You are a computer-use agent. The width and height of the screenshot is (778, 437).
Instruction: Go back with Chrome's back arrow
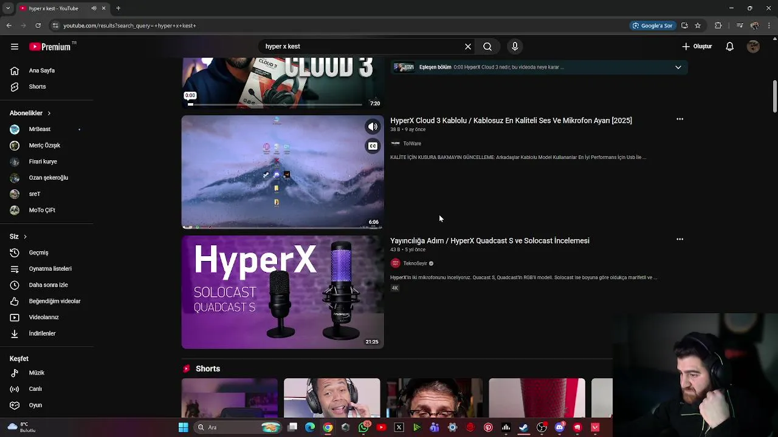tap(9, 25)
